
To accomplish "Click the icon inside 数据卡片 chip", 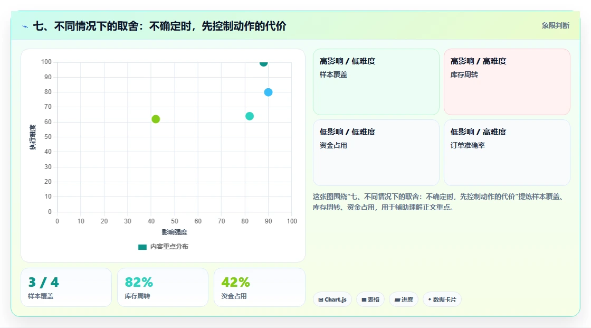I will click(430, 299).
